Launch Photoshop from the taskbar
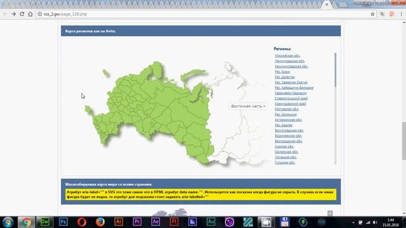This screenshot has width=406, height=228. tap(63, 222)
